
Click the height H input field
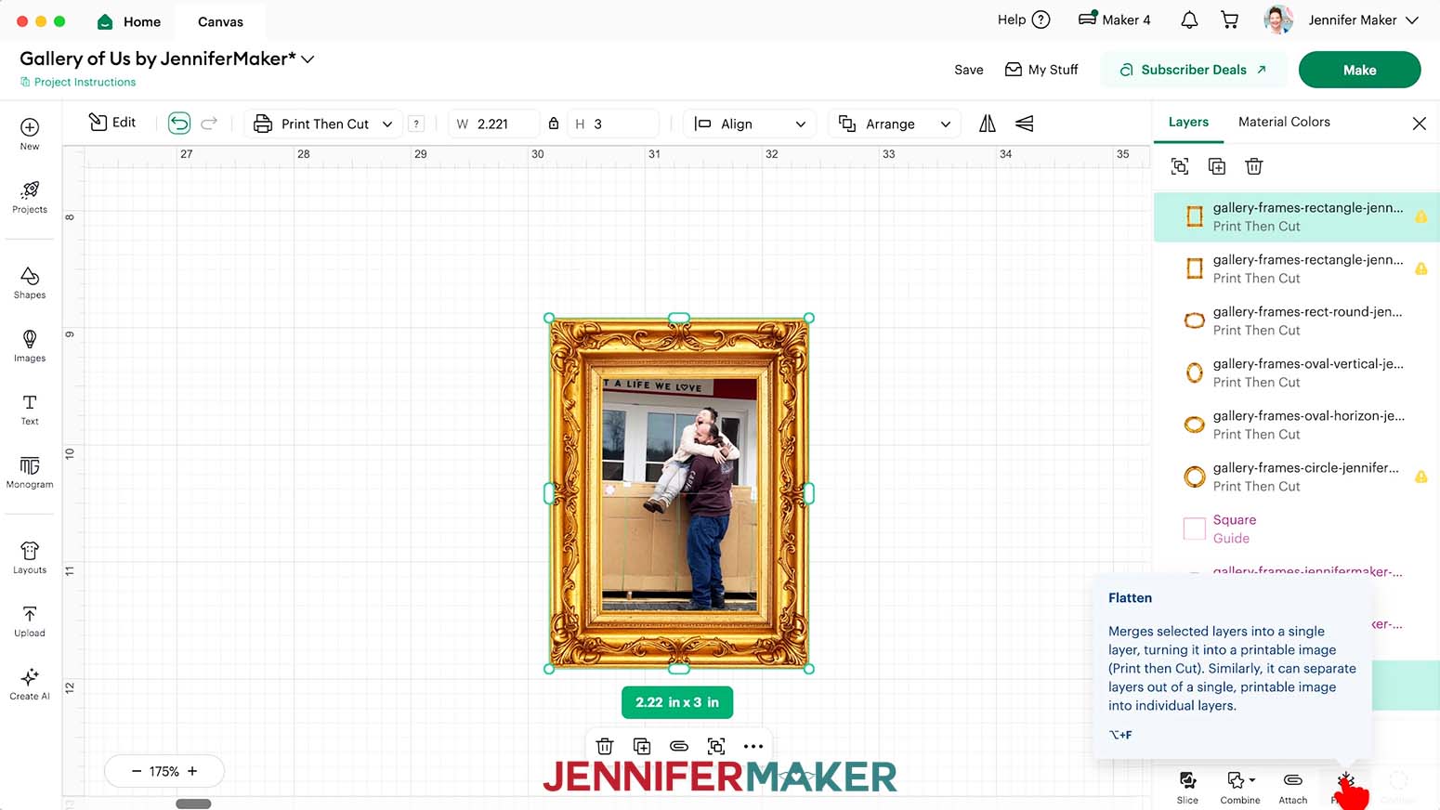[x=613, y=124]
